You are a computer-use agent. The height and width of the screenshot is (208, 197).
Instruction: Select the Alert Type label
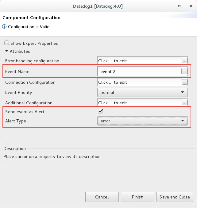tap(16, 121)
